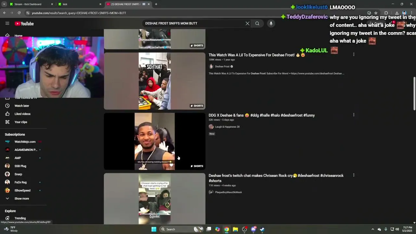Click the page vertical scrollbar thumb
416x234 pixels.
pyautogui.click(x=414, y=94)
